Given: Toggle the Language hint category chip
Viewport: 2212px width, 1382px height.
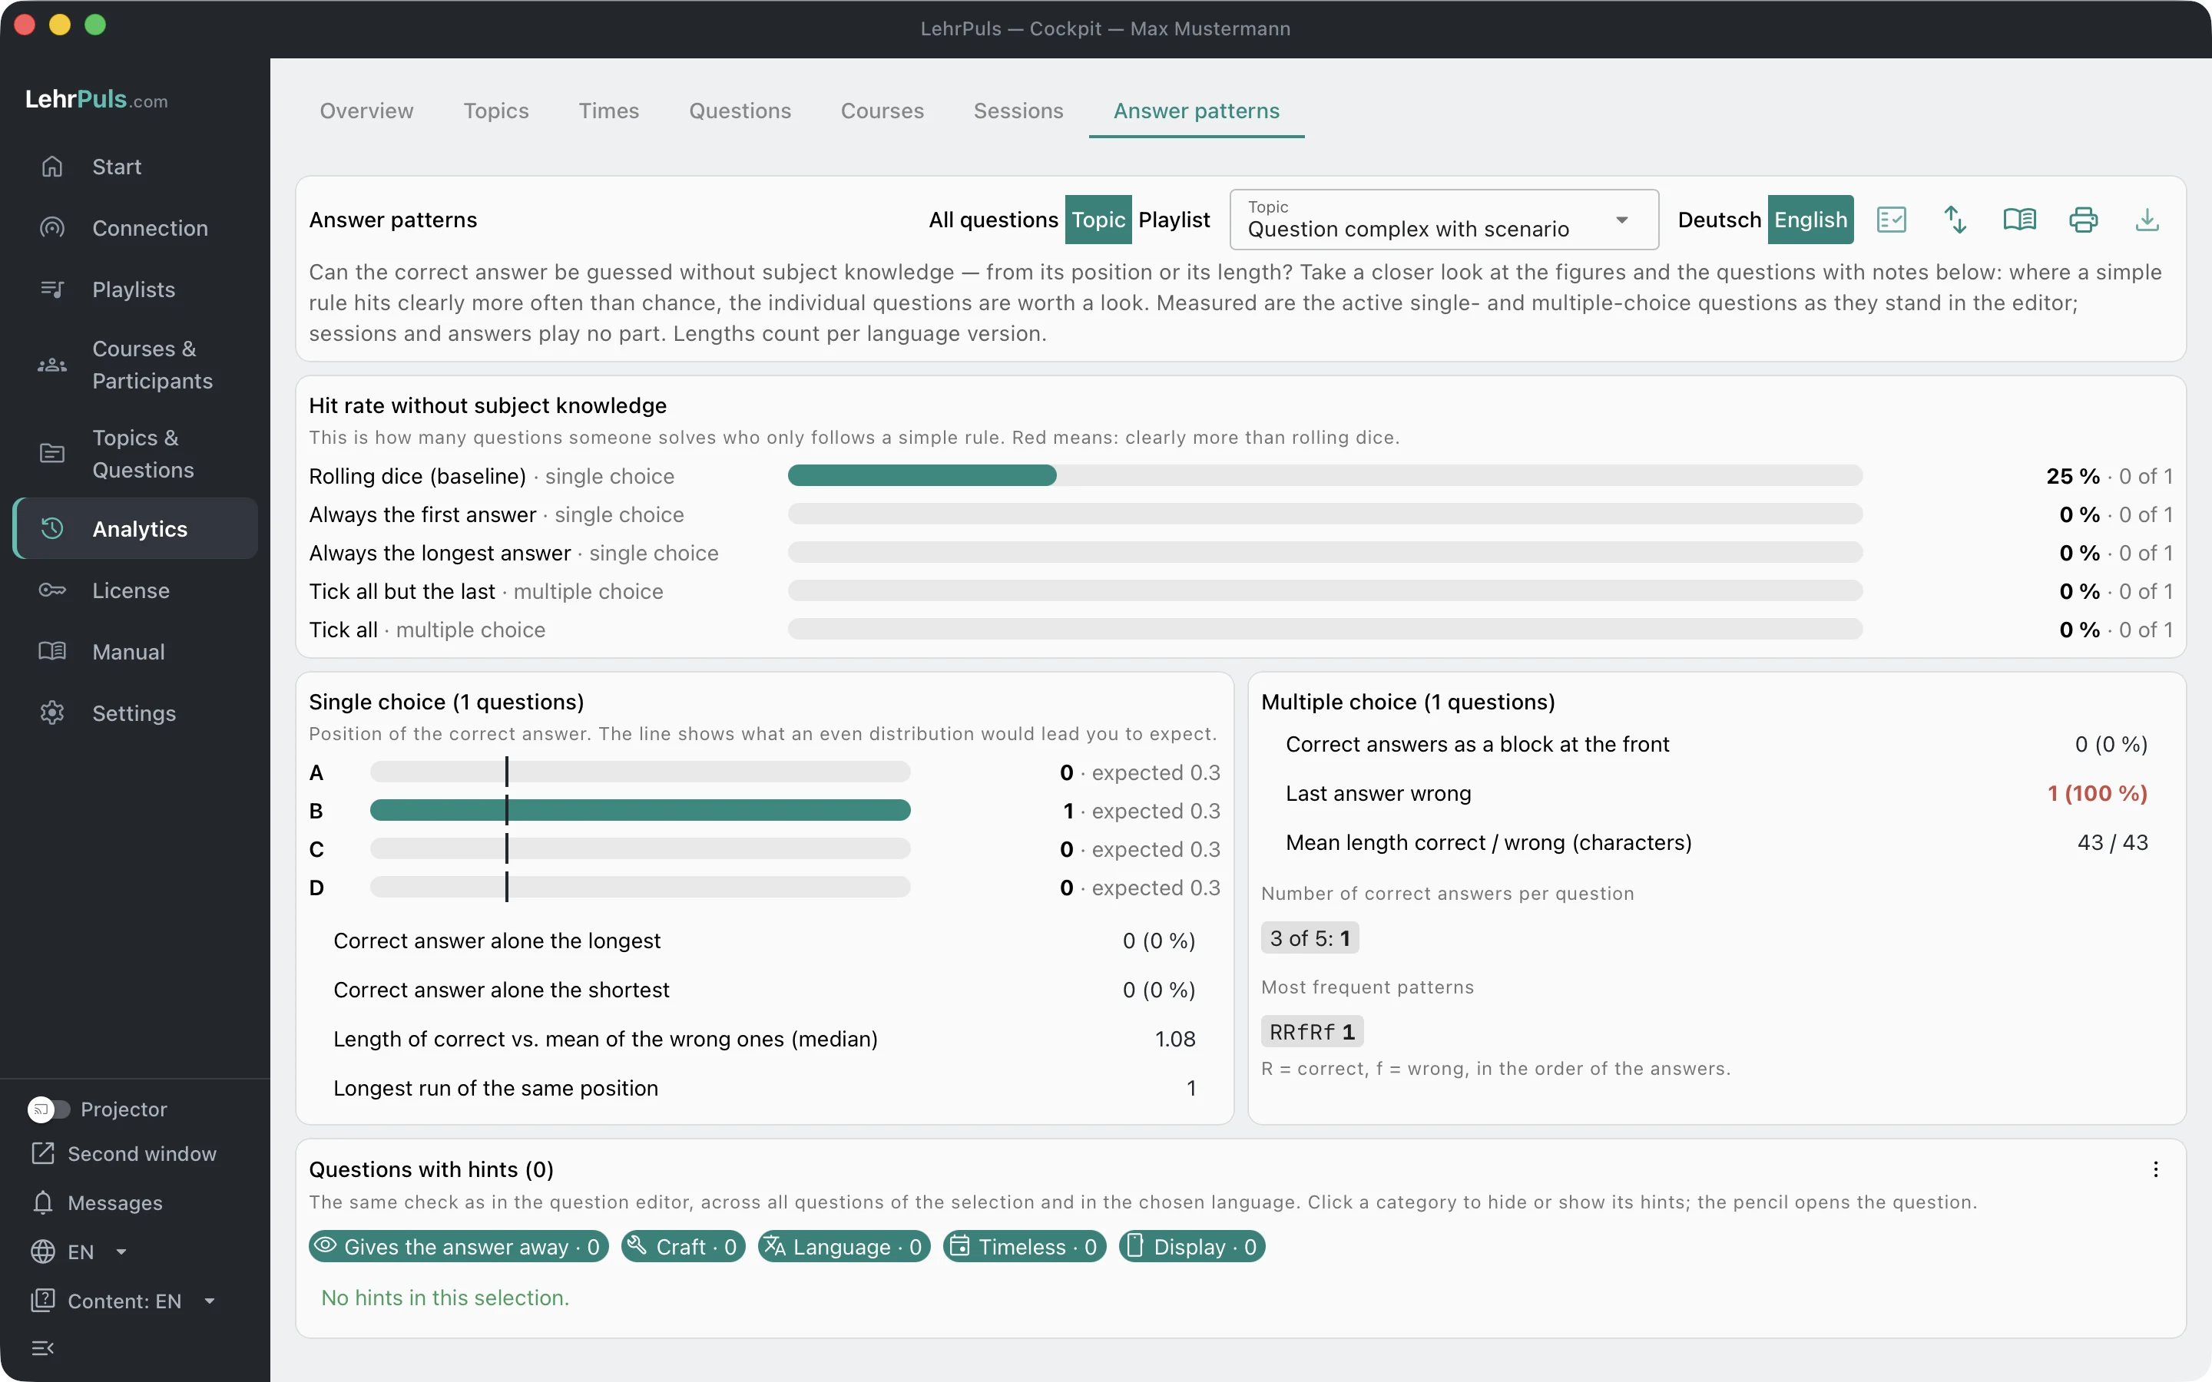Looking at the screenshot, I should [845, 1247].
